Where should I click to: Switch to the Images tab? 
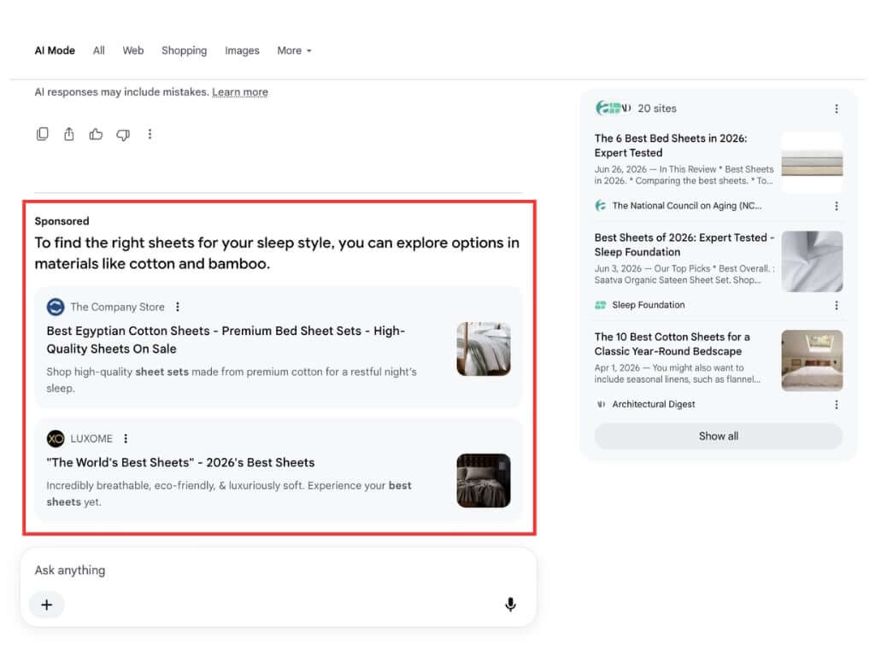[242, 50]
